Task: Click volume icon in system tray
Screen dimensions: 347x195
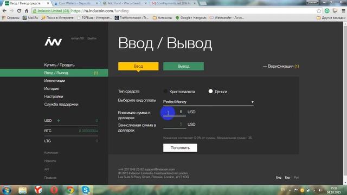Action: (320, 190)
